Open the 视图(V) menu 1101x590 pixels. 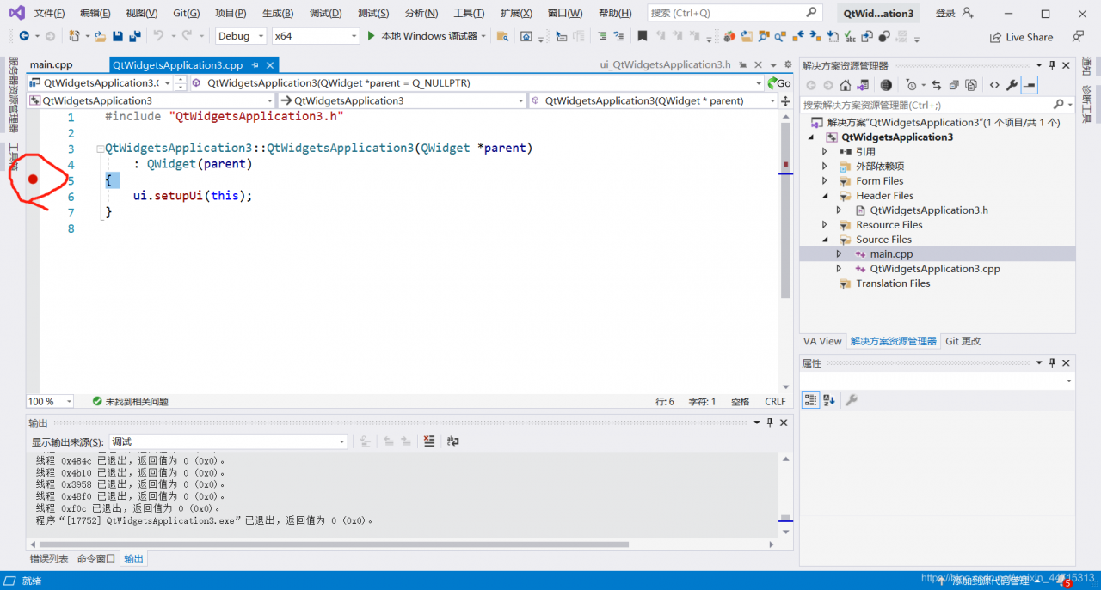141,13
